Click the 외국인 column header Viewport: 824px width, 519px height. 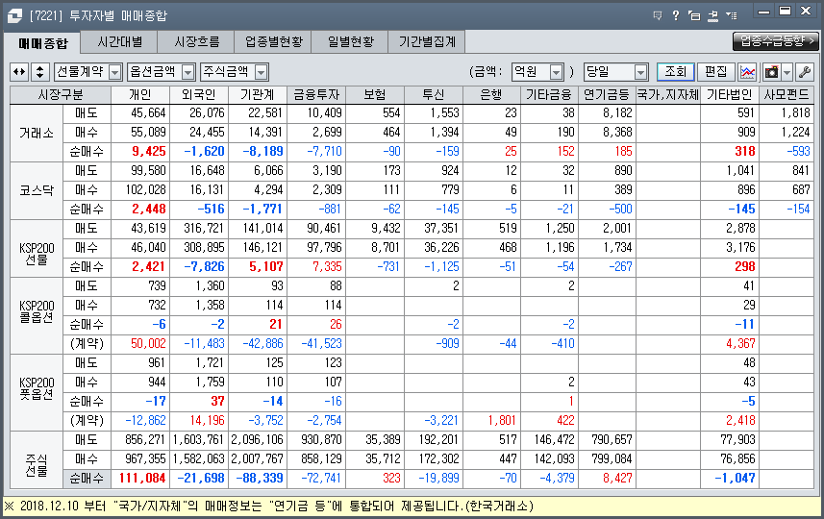199,94
